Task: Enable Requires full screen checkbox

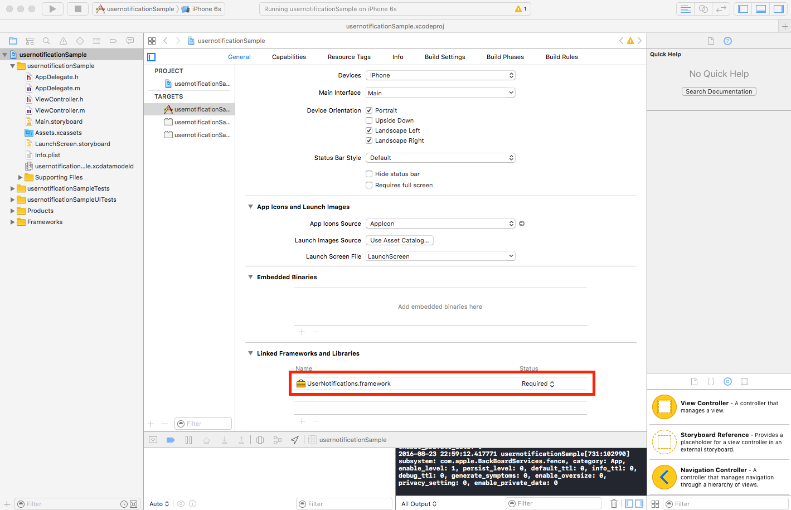Action: [x=369, y=185]
